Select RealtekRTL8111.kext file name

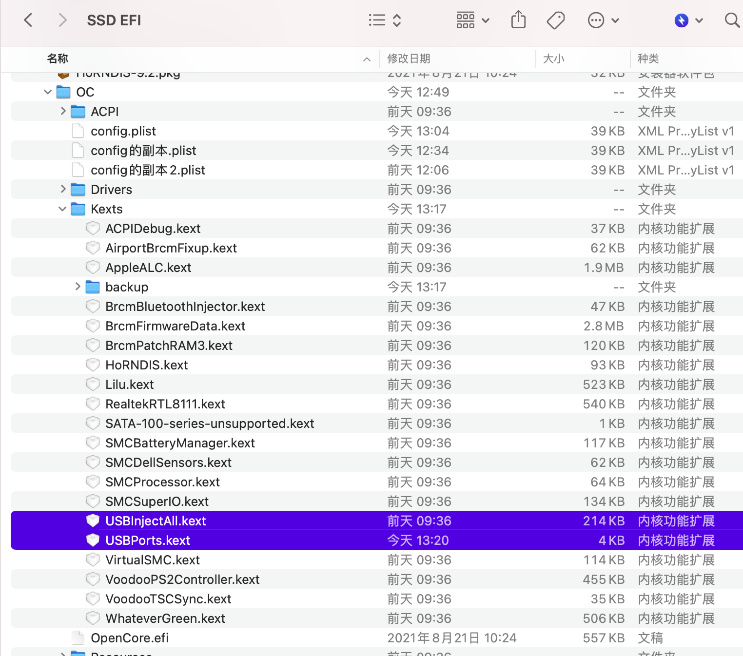pyautogui.click(x=165, y=404)
